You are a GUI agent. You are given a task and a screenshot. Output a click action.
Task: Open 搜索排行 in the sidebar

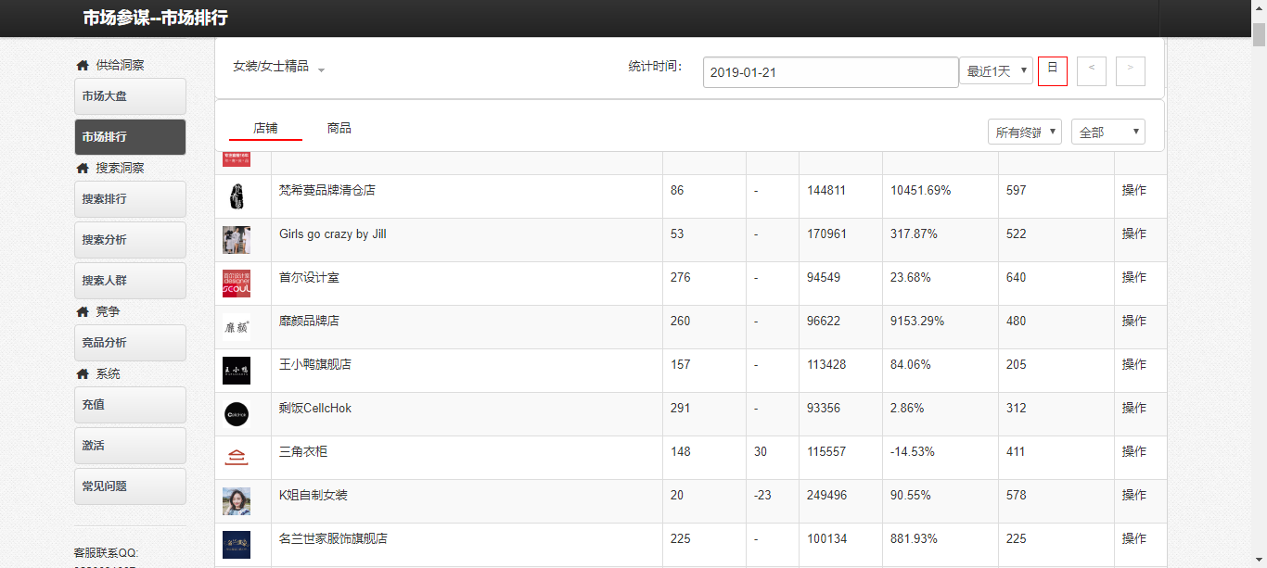[130, 199]
